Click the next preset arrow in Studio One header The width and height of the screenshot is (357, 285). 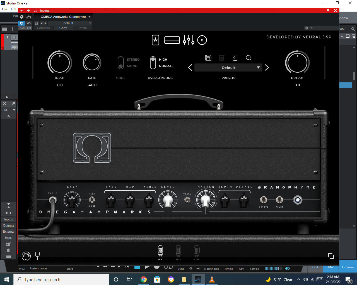click(45, 23)
